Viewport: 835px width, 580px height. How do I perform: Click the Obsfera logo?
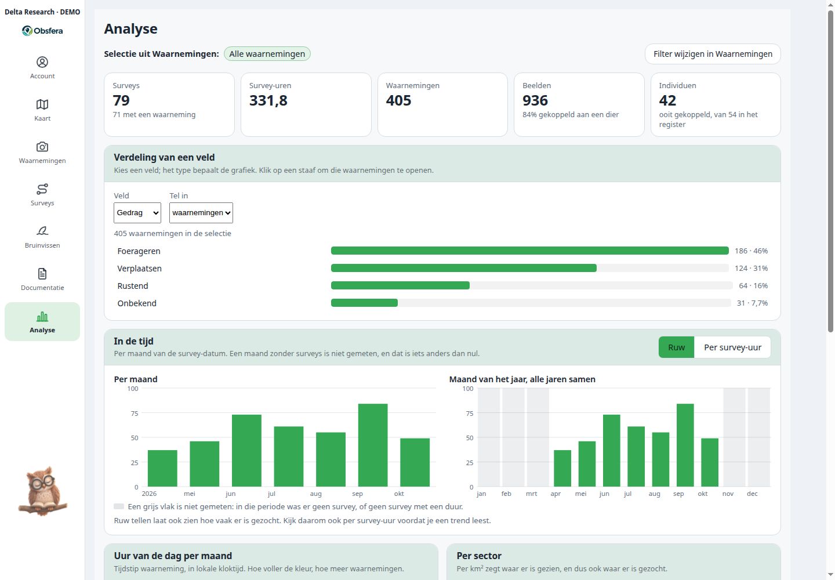point(42,31)
